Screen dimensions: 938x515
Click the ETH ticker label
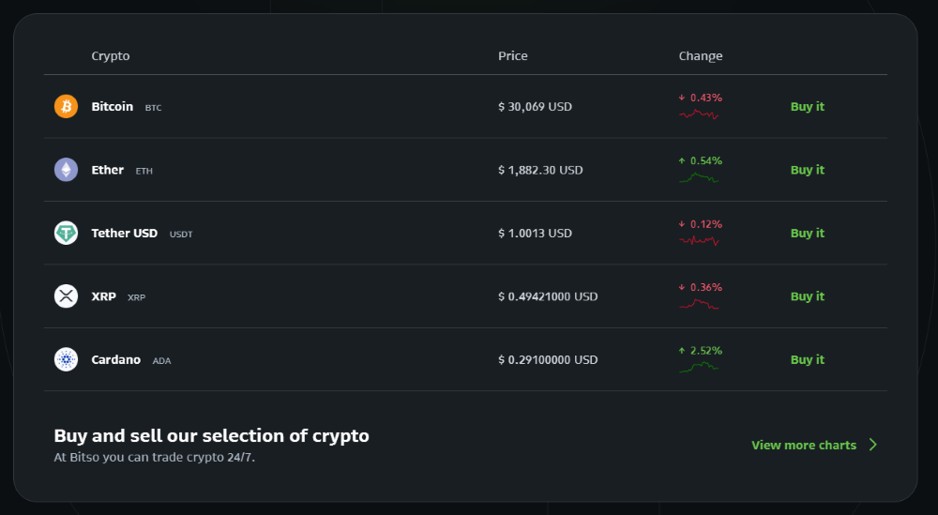coord(144,171)
